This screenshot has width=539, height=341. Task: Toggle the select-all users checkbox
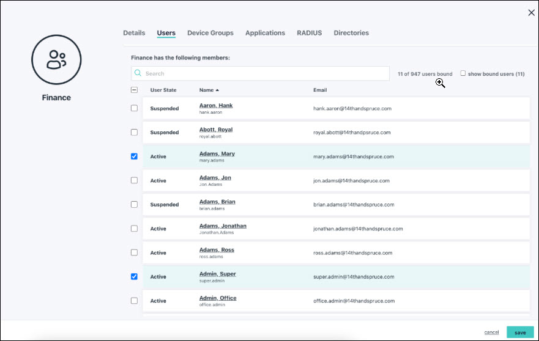[135, 90]
